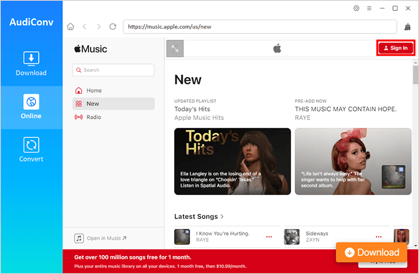Toggle the expand/collapse sidebar icon
This screenshot has height=274, width=419.
pos(175,48)
